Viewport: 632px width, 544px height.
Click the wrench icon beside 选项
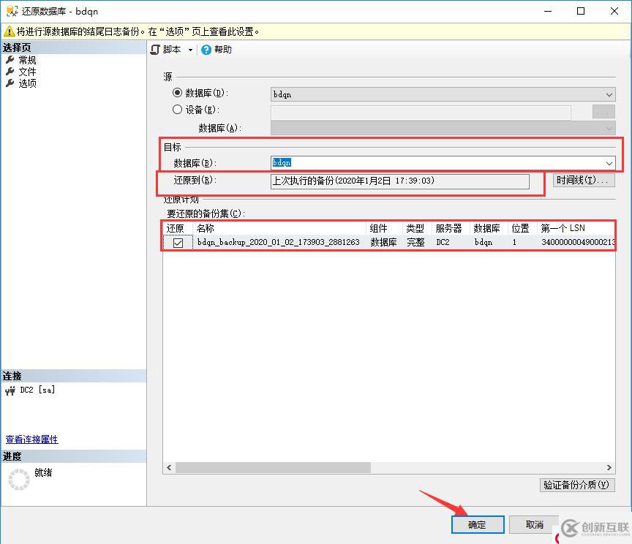[10, 83]
